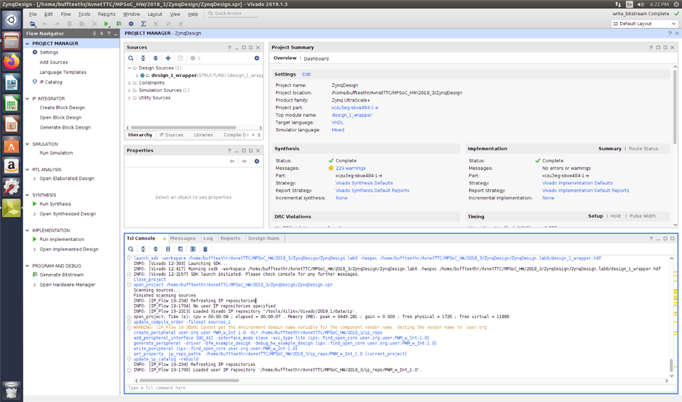Click the Generate Bitstream toolbar icon
Viewport: 682px width, 402px height.
(119, 24)
